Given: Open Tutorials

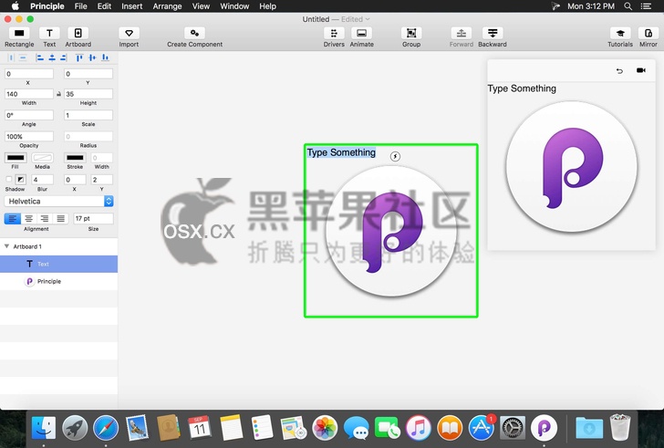Looking at the screenshot, I should coord(620,34).
